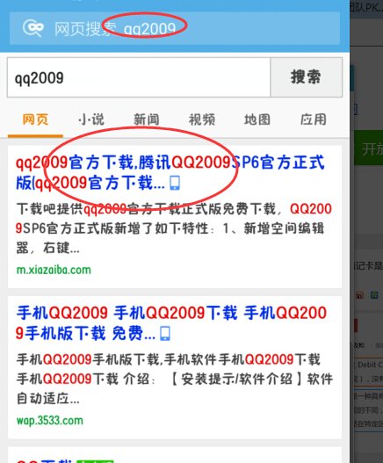Focus the qq2009 query input field

(139, 77)
